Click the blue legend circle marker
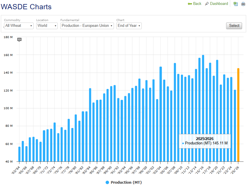The width and height of the screenshot is (247, 186). pyautogui.click(x=107, y=182)
